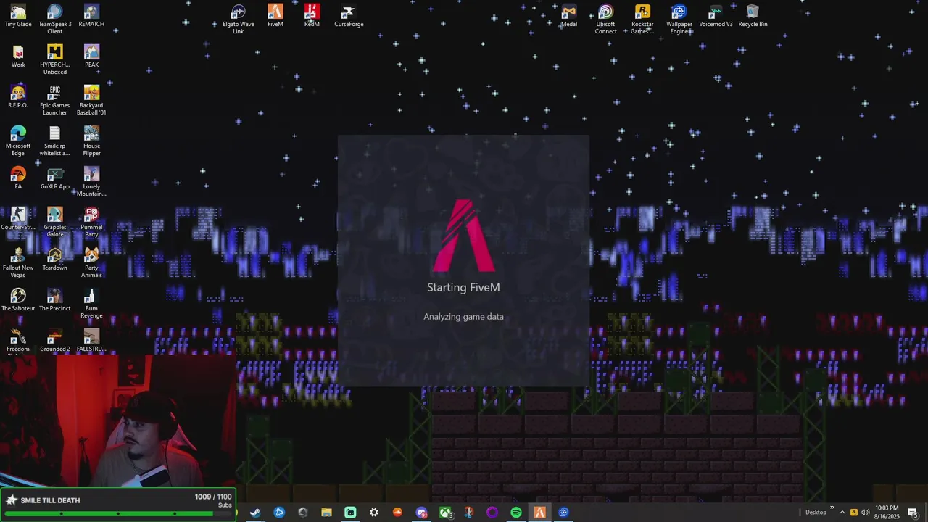928x522 pixels.
Task: Select the Grounded 2 desktop icon
Action: pyautogui.click(x=54, y=341)
